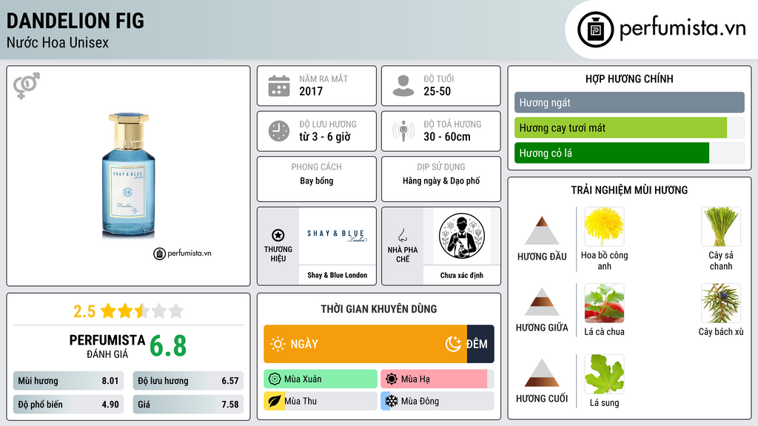Click the calendar icon beside Năm ra mắt

279,86
